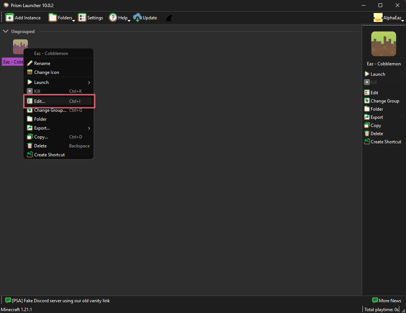Select the Eaz - Cobblemon instance thumbnail
Viewport: 406px width, 313px height.
(x=20, y=46)
